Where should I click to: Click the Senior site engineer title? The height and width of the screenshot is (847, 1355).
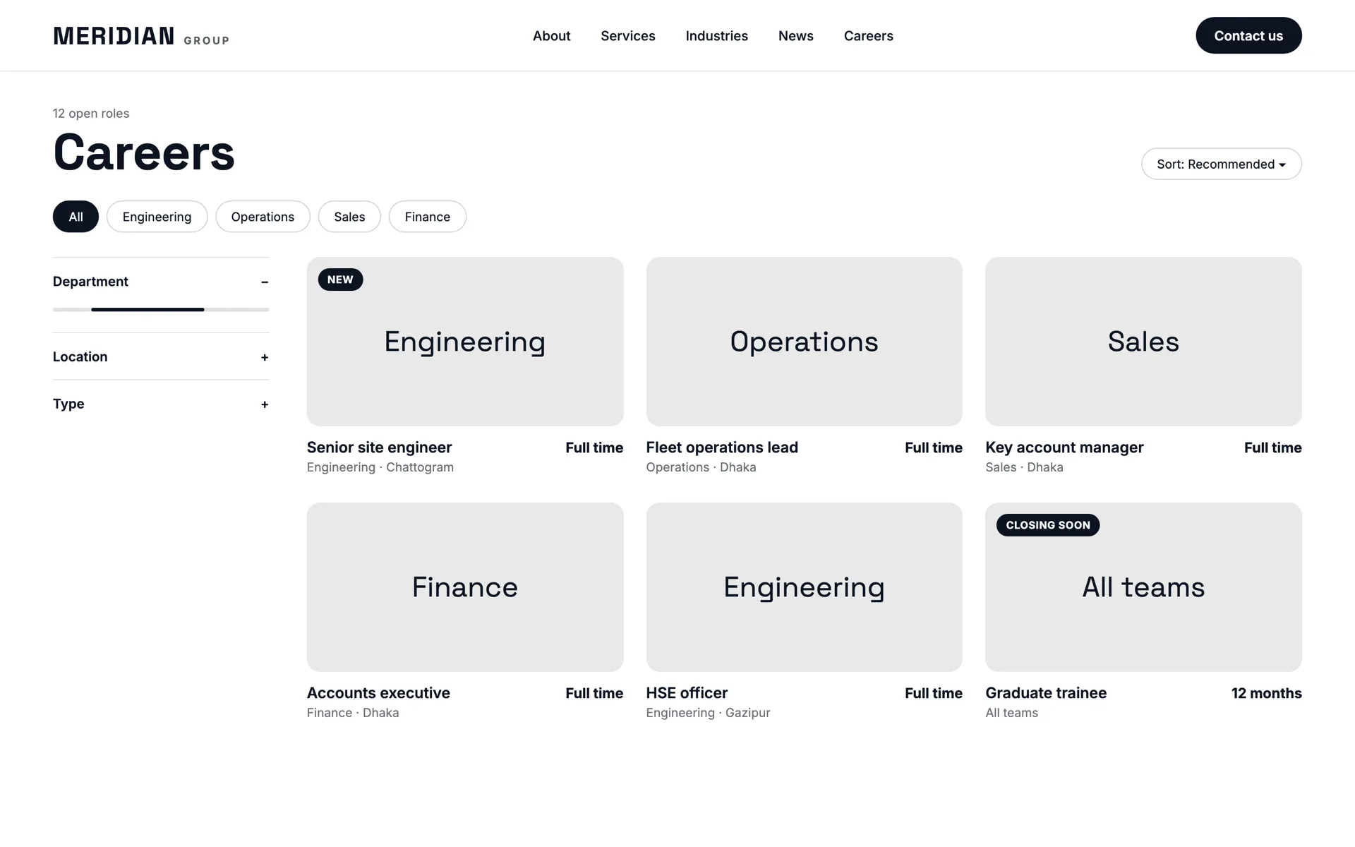[379, 447]
